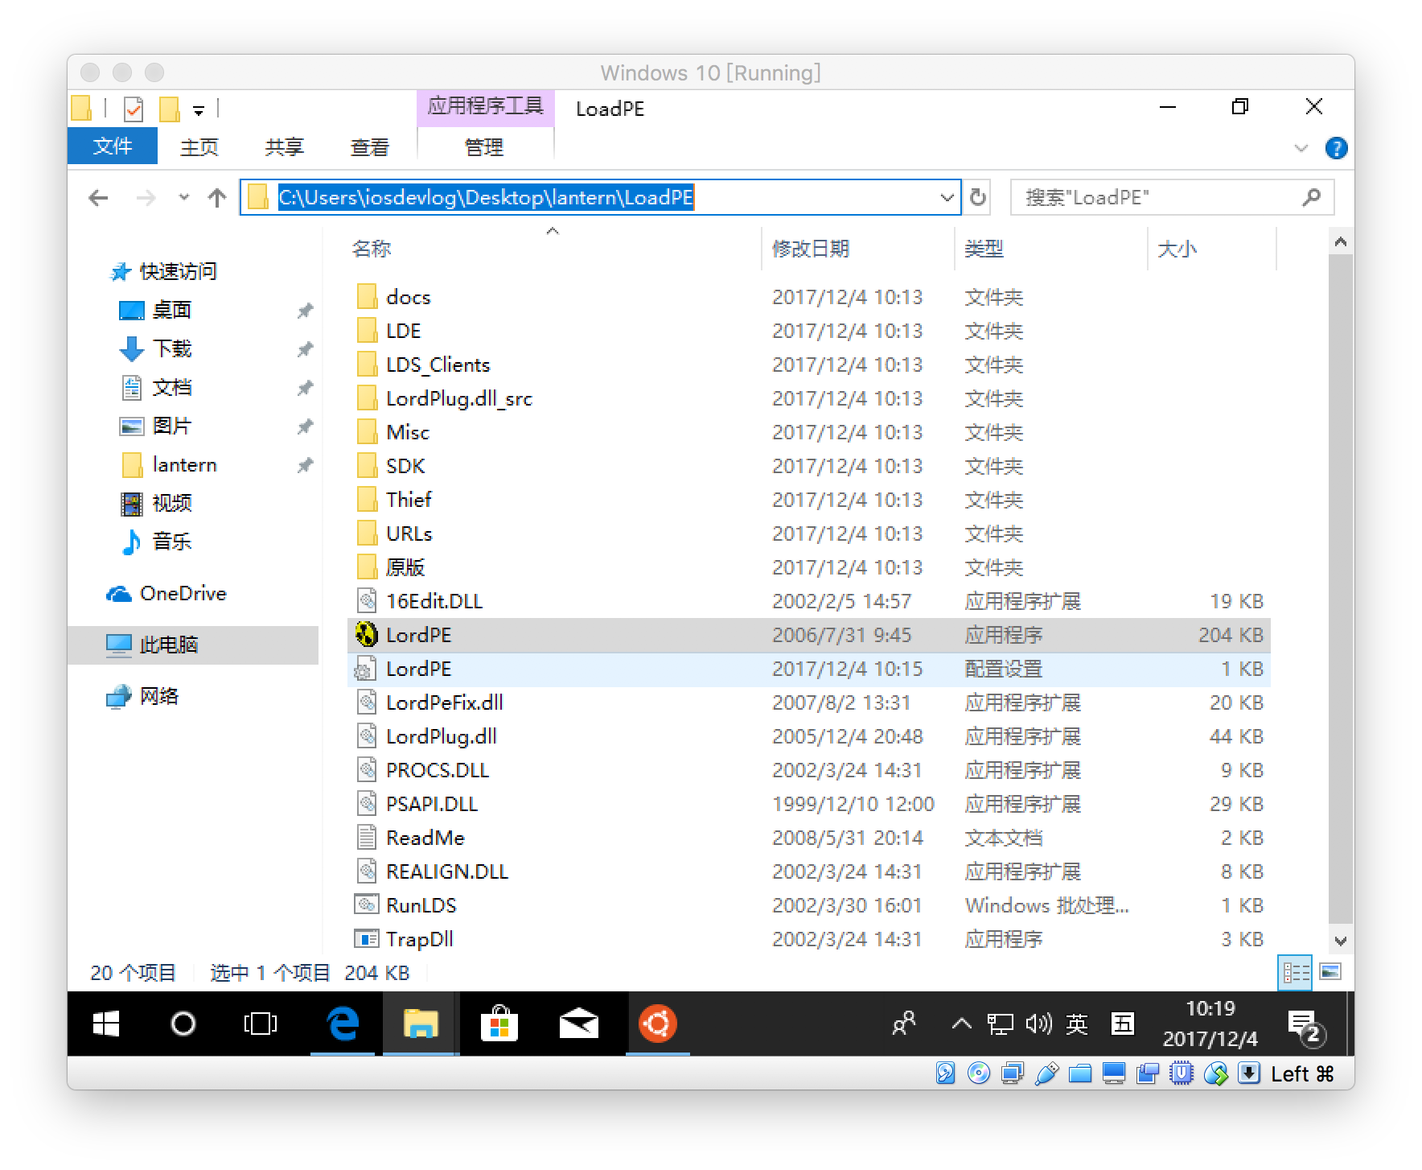Open the Ubuntu app on the taskbar
This screenshot has width=1422, height=1170.
[657, 1024]
